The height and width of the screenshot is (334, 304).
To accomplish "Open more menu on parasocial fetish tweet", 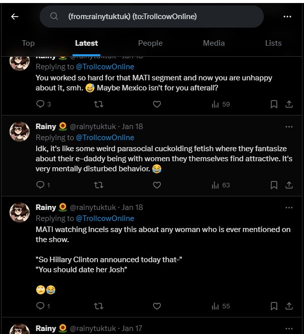I will (x=289, y=127).
